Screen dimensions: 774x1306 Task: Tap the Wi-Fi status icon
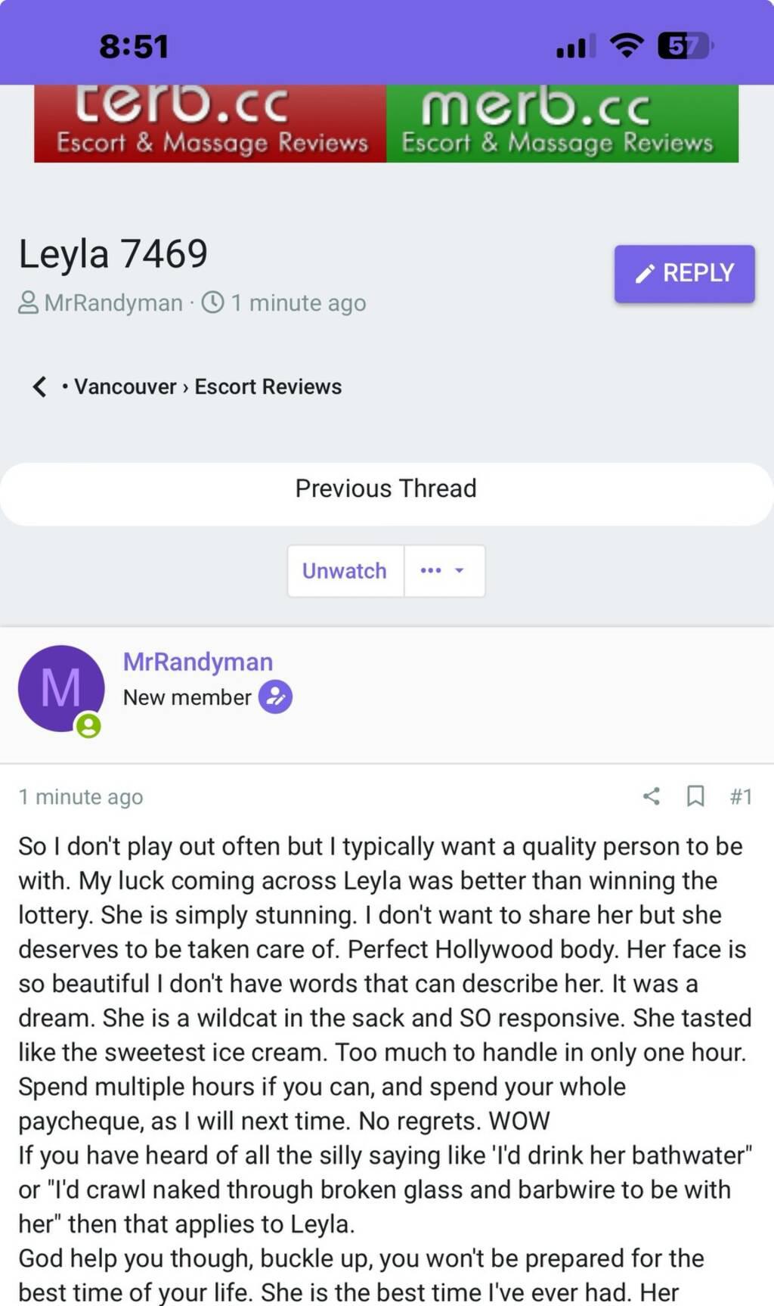[626, 46]
